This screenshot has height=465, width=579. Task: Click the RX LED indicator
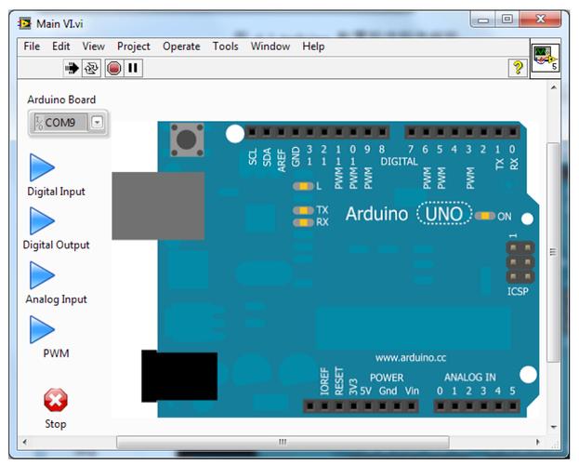[x=303, y=222]
